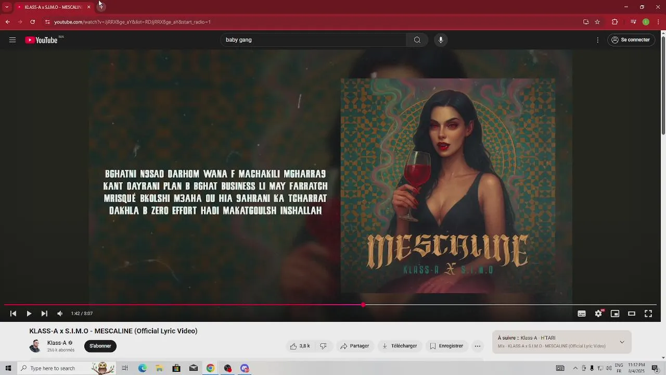
Task: Open the Mail app from taskbar
Action: click(194, 368)
